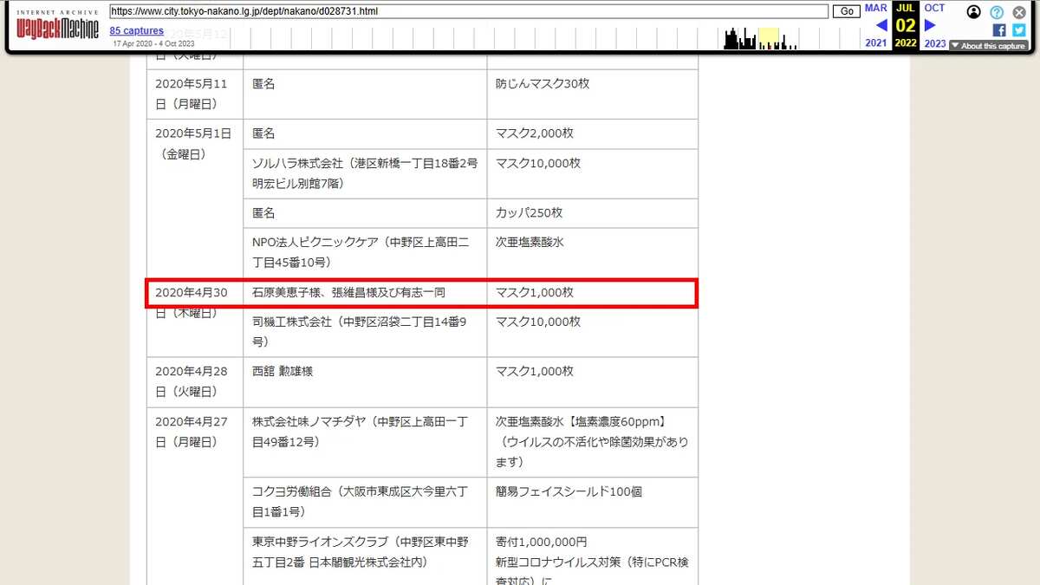Click the donor cell 司機工株式会社
The image size is (1040, 585).
tap(365, 332)
